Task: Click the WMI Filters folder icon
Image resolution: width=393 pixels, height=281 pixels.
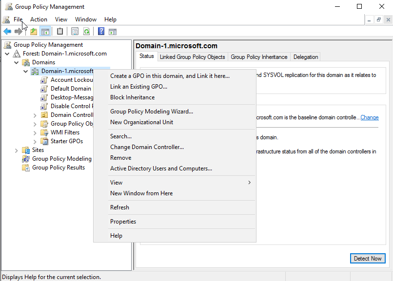Action: 44,132
